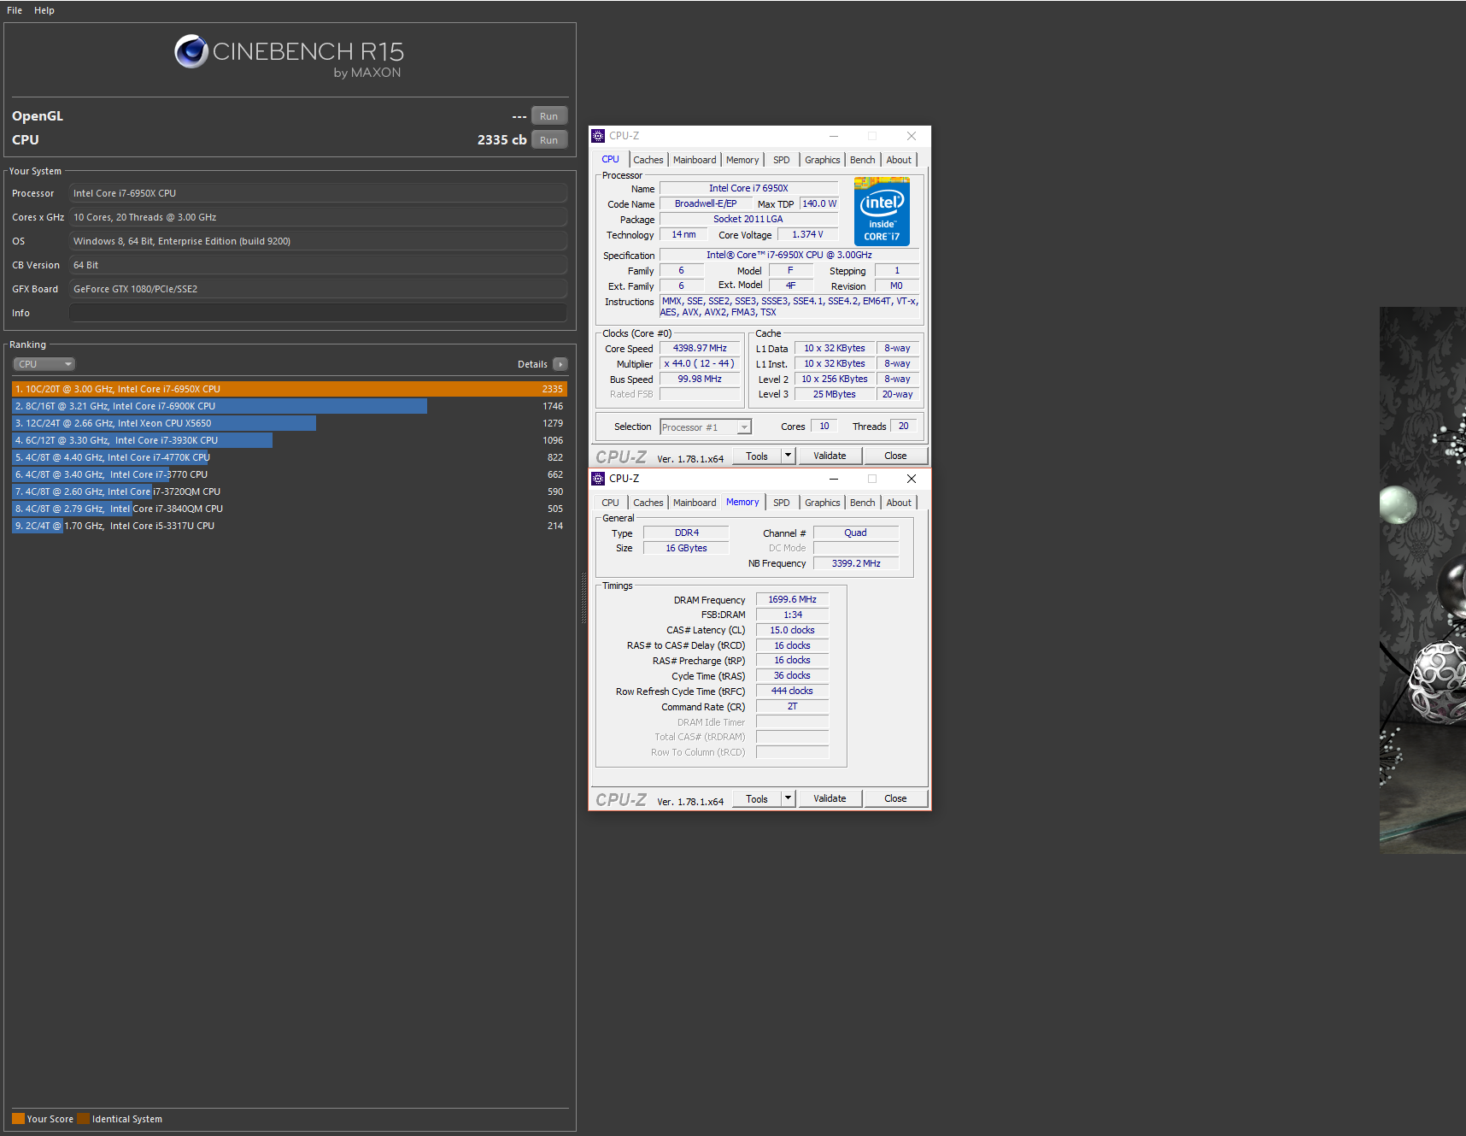
Task: Open Caches tab in lower CPU-Z
Action: tap(648, 503)
